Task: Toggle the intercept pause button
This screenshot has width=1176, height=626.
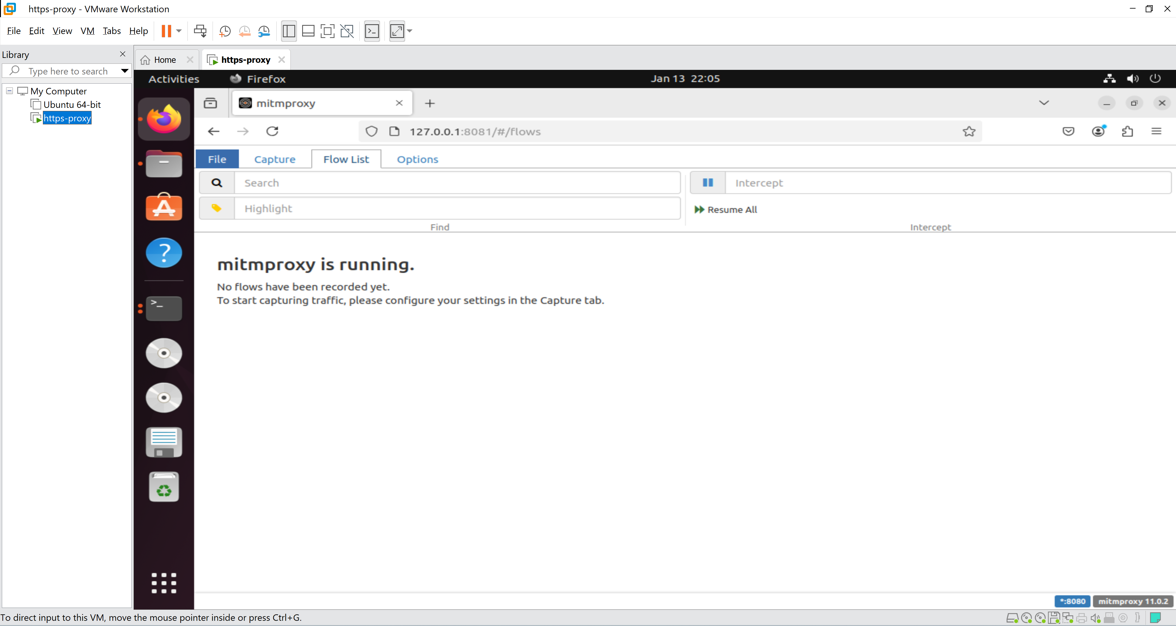Action: [708, 183]
